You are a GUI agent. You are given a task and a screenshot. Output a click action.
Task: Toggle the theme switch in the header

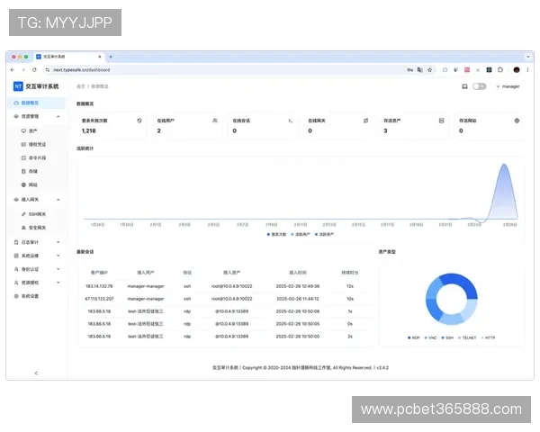click(480, 86)
